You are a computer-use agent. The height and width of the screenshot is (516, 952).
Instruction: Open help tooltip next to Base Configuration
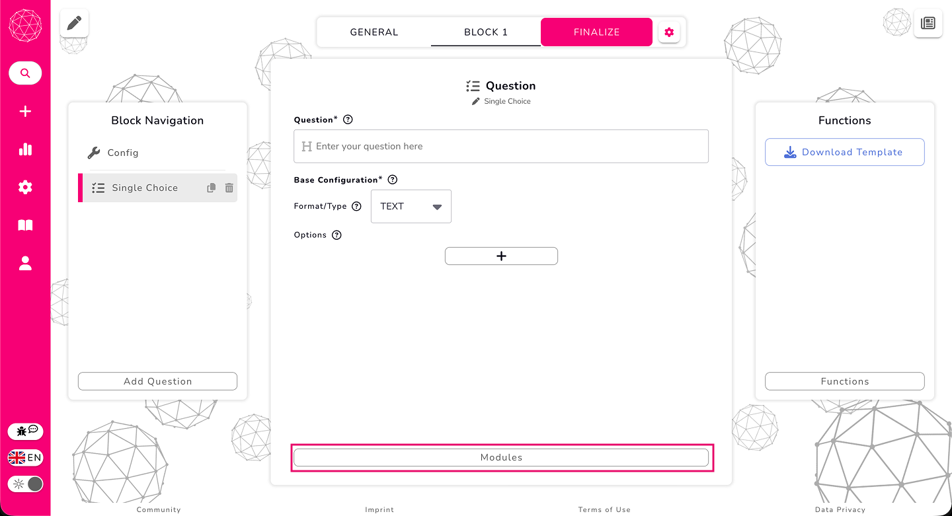coord(392,179)
